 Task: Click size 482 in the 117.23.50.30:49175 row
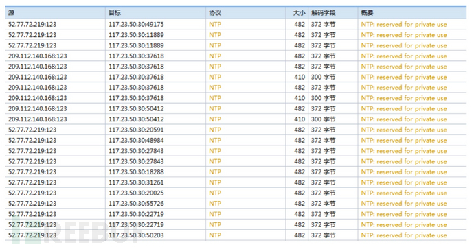[x=300, y=25]
